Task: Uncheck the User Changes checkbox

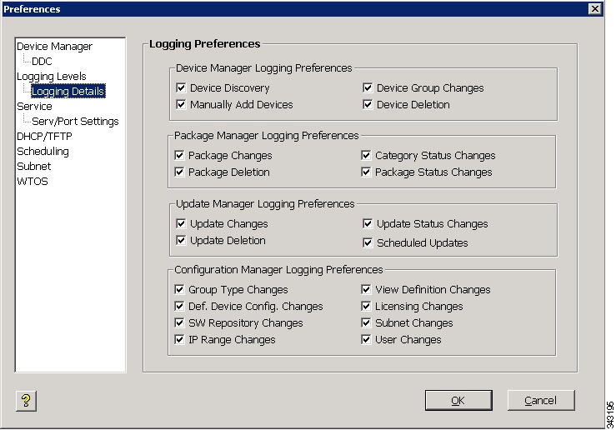Action: [x=366, y=339]
